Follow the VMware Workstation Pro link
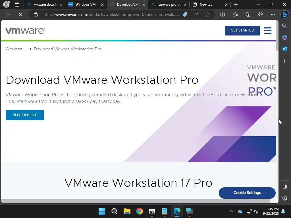The width and height of the screenshot is (291, 218). pyautogui.click(x=32, y=95)
